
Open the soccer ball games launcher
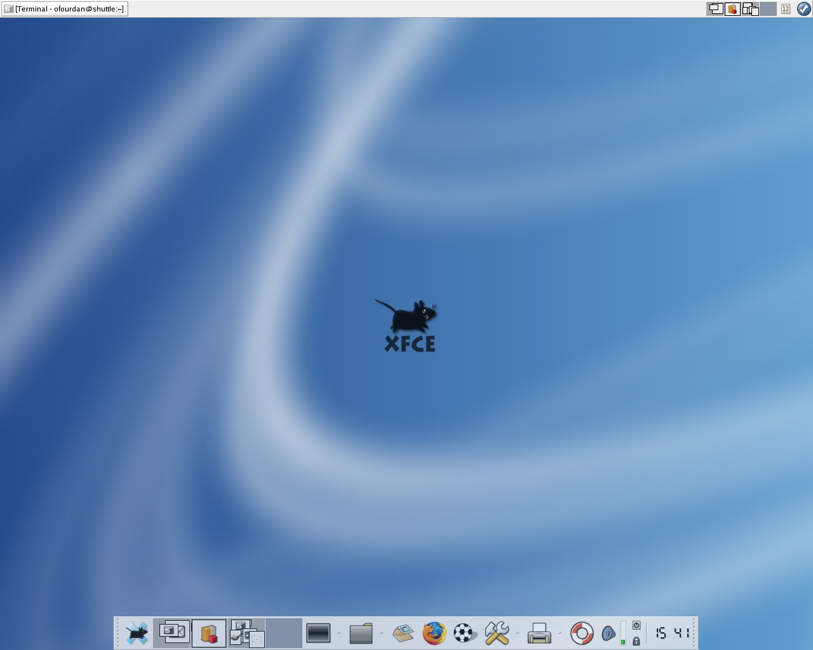(465, 633)
